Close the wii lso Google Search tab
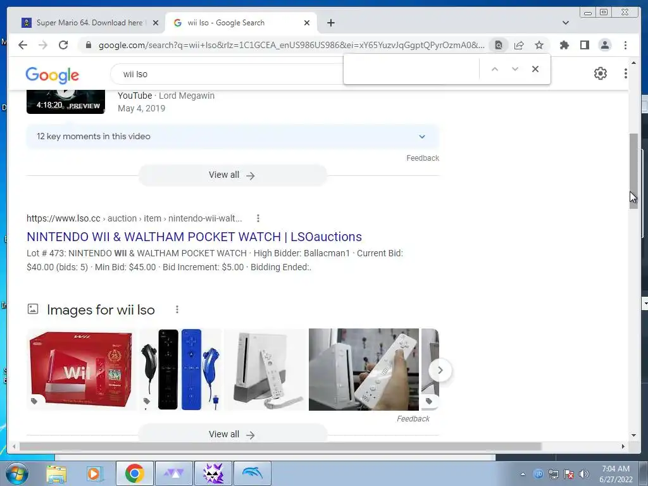The height and width of the screenshot is (486, 648). point(307,23)
